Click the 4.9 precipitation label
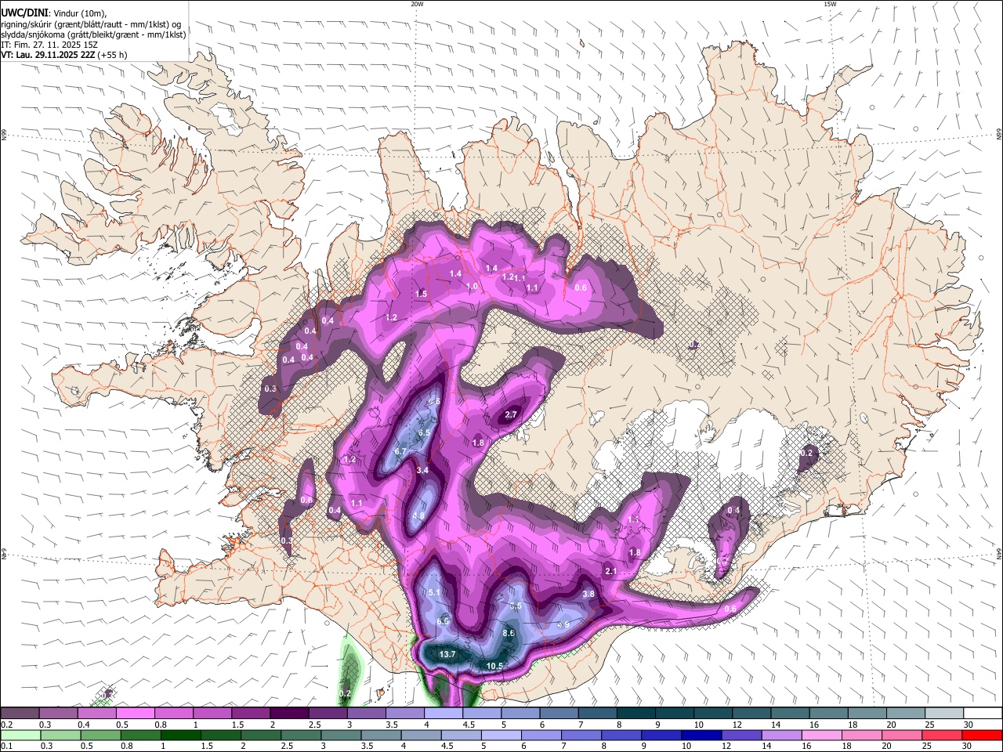 point(563,624)
